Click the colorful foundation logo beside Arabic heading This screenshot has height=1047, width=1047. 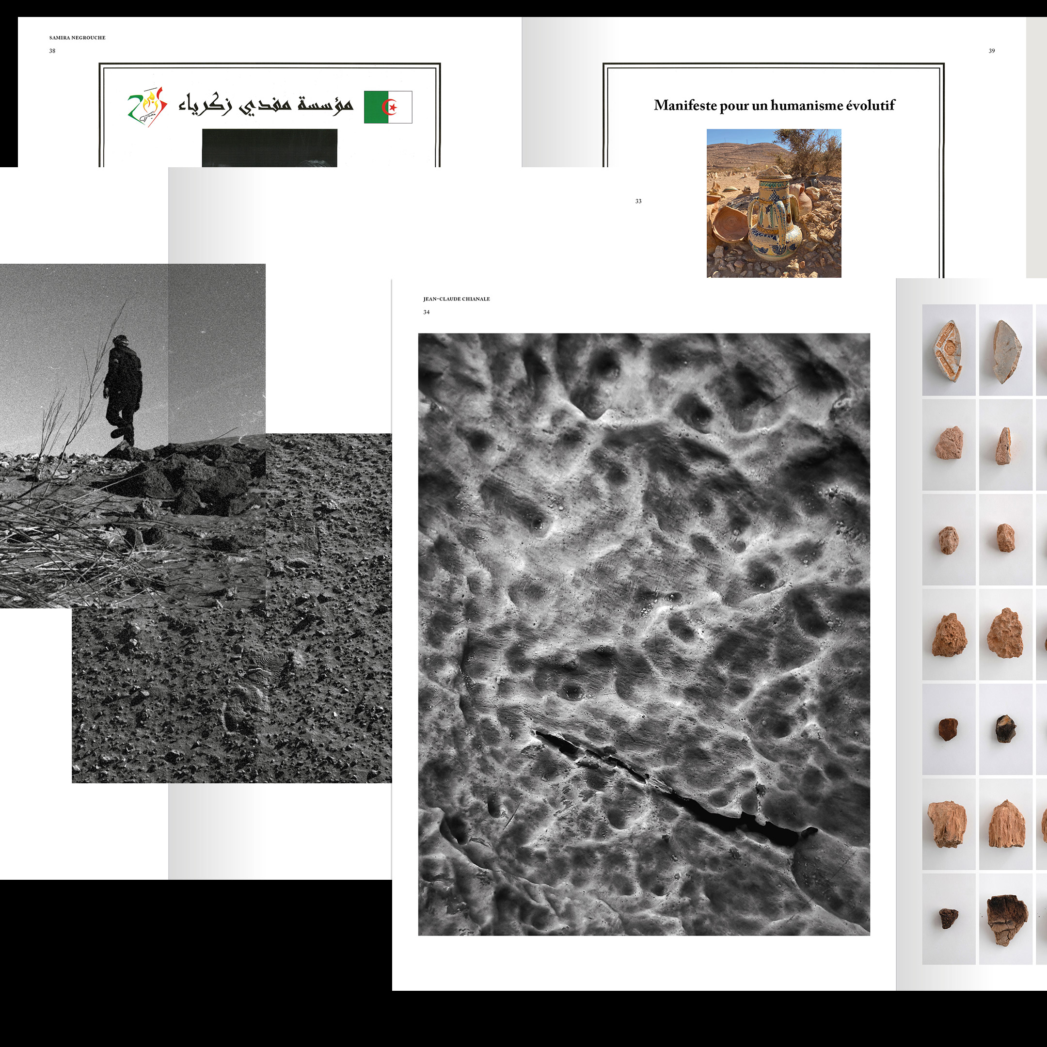[147, 106]
